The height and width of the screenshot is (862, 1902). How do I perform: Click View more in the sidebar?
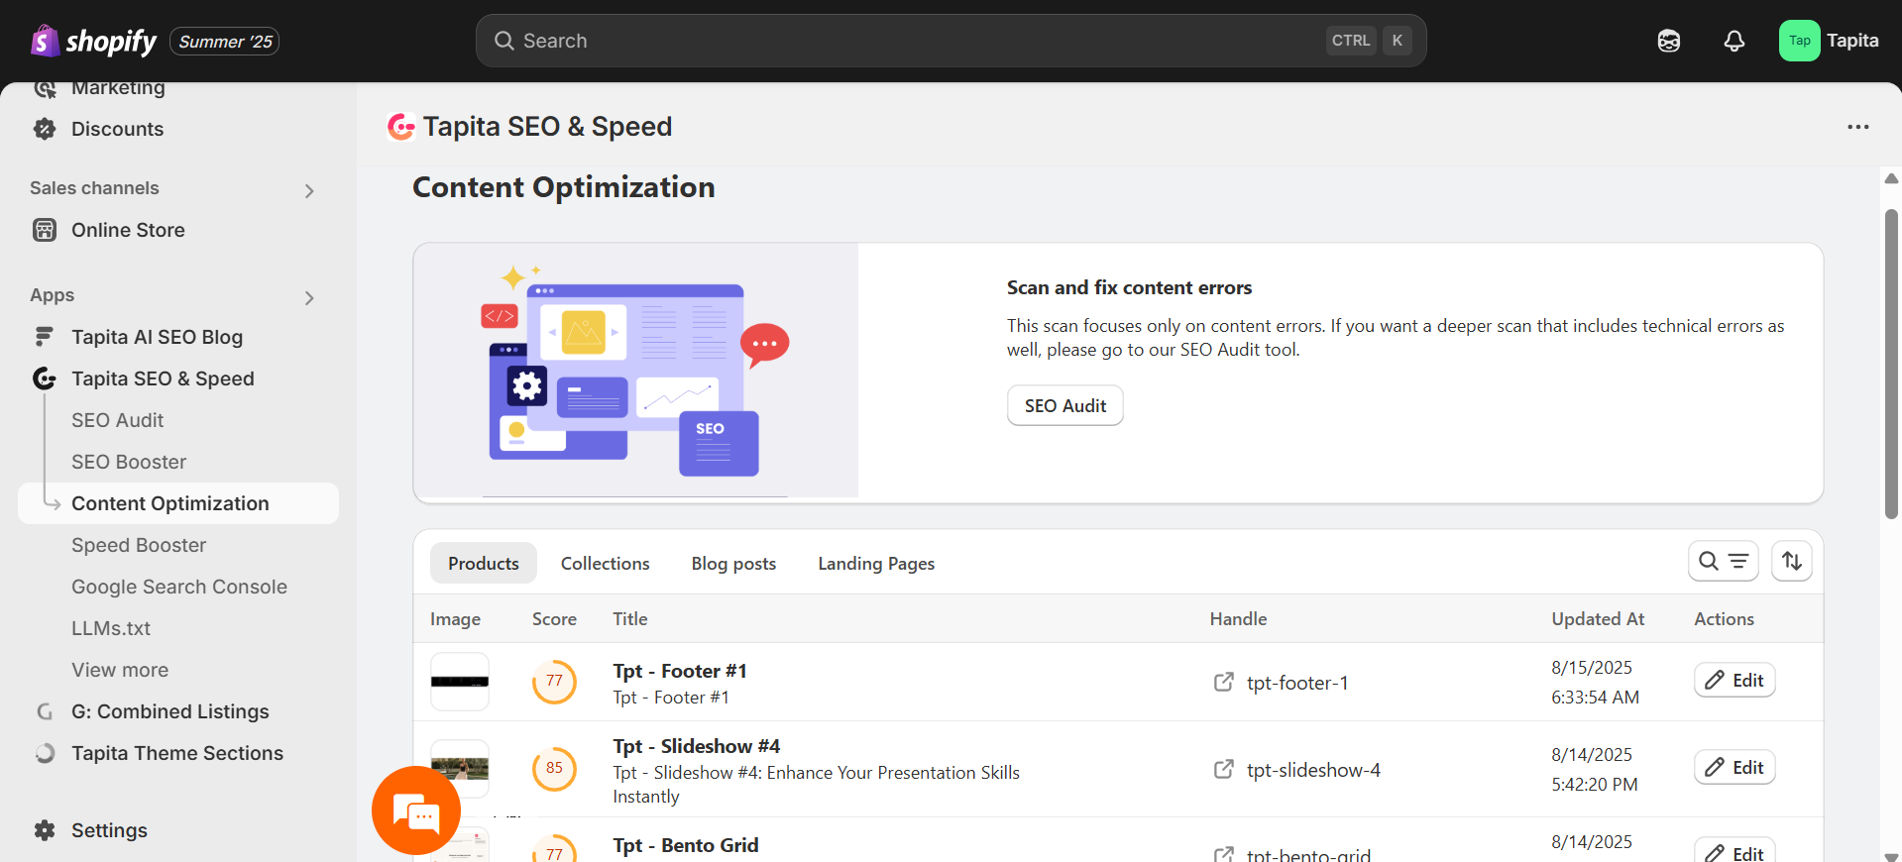(120, 670)
